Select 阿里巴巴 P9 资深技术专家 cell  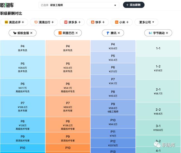pyautogui.click(x=68, y=138)
